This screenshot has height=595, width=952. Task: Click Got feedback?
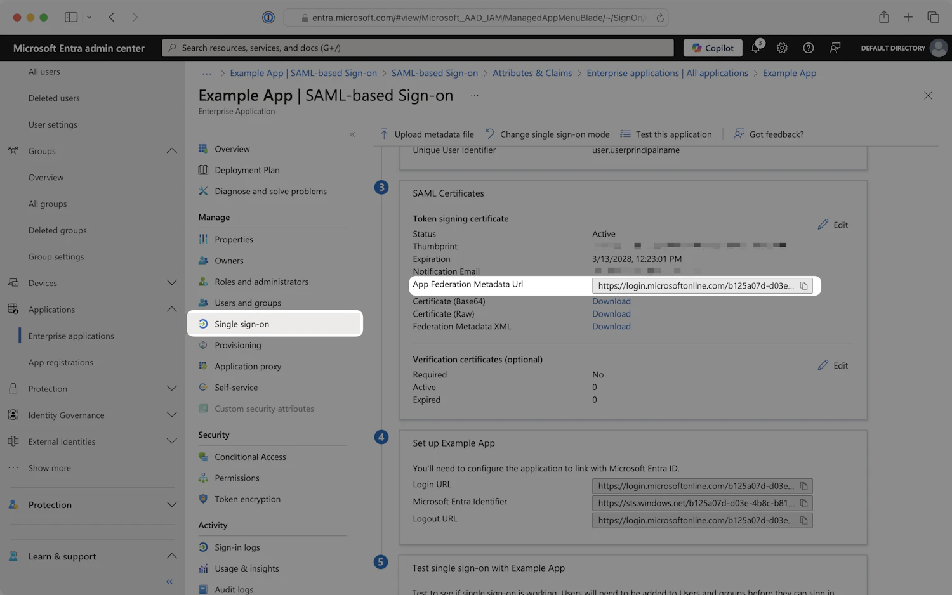pyautogui.click(x=769, y=134)
